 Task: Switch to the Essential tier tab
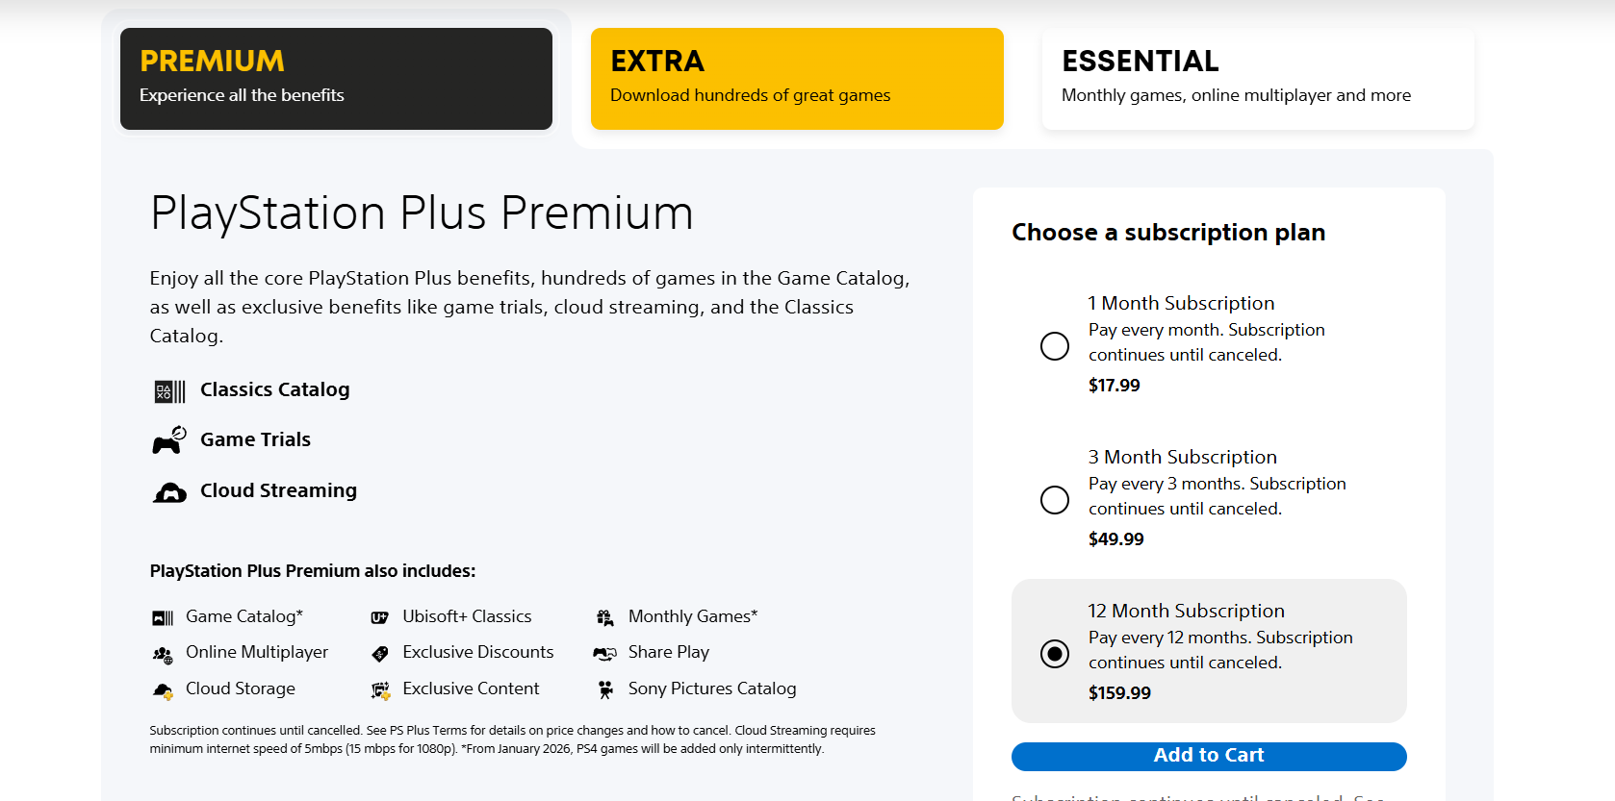(1257, 79)
